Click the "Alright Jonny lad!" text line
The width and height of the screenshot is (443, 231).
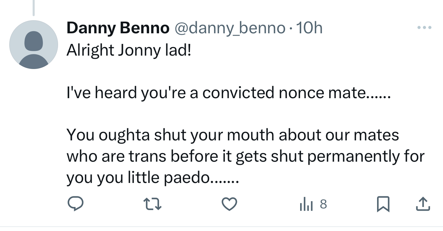click(x=129, y=50)
